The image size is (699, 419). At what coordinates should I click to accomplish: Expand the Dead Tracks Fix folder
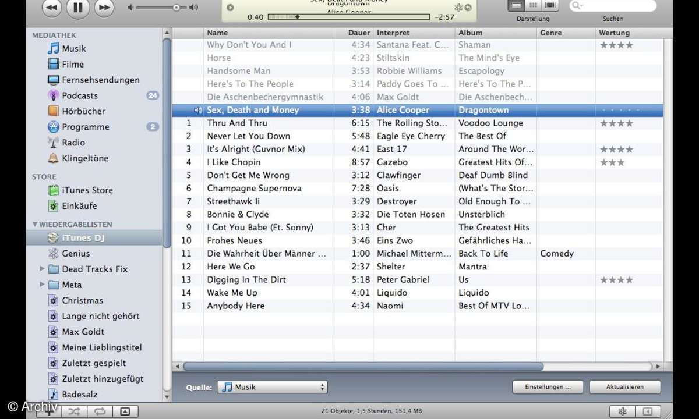coord(42,269)
